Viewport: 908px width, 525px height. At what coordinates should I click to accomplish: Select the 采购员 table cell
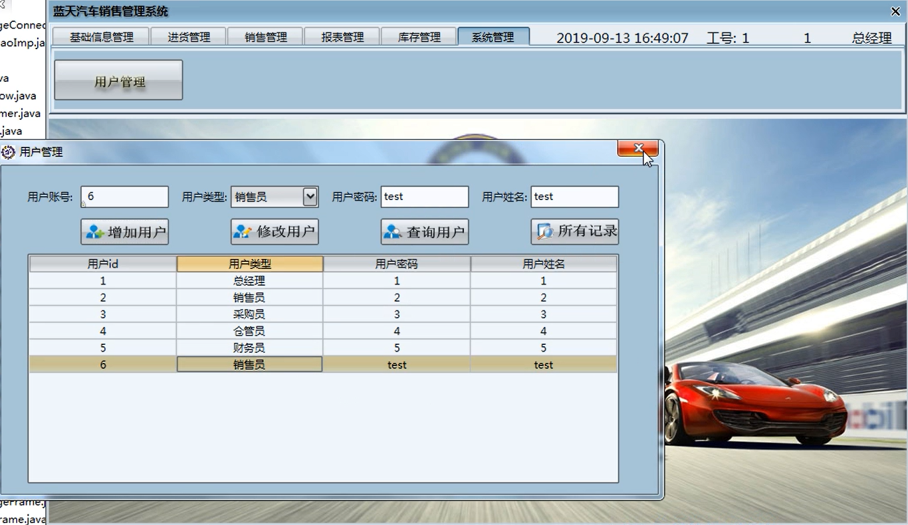pos(249,314)
